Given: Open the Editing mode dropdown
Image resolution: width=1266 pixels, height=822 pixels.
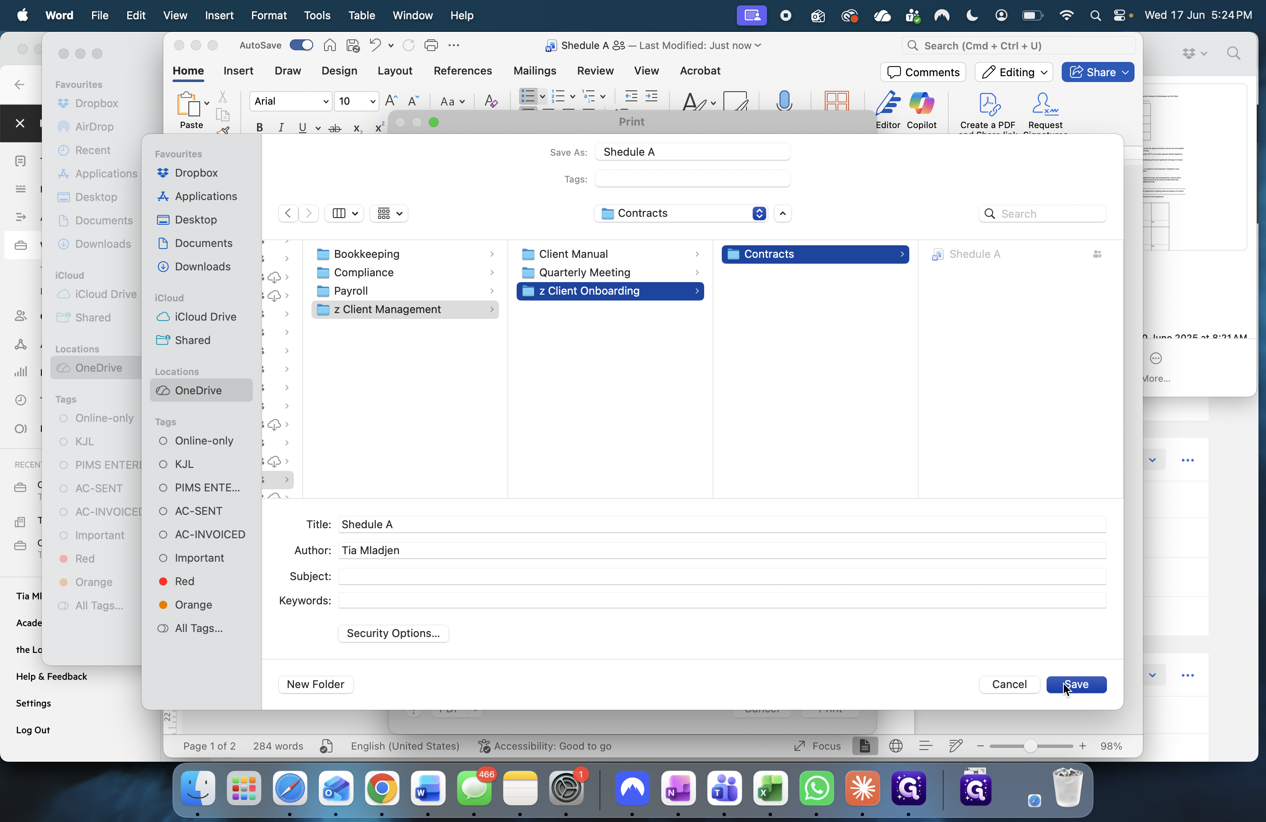Looking at the screenshot, I should click(1014, 72).
